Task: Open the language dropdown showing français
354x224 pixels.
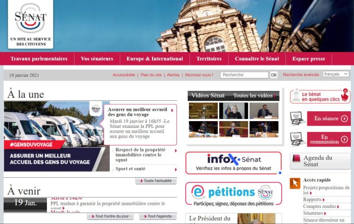Action: click(336, 74)
